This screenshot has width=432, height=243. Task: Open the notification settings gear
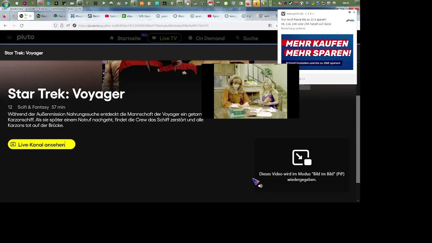(350, 12)
